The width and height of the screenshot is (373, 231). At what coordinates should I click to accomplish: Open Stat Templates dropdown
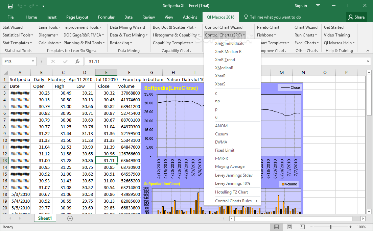pyautogui.click(x=17, y=43)
